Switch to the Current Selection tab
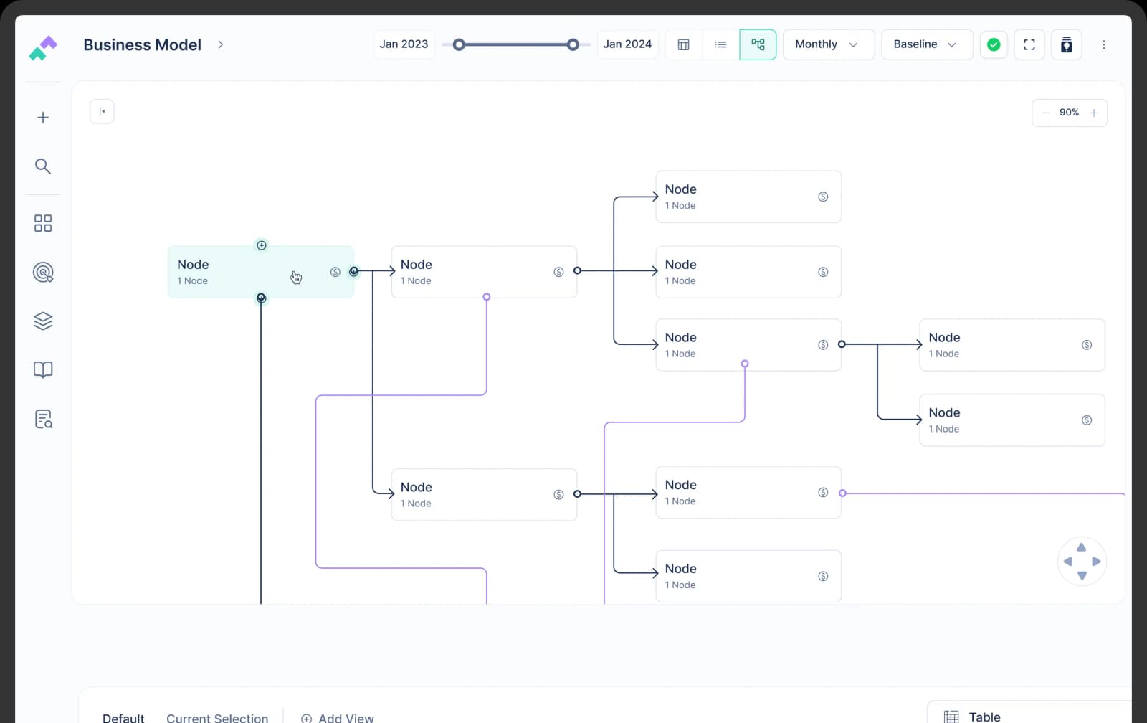1147x723 pixels. (217, 717)
